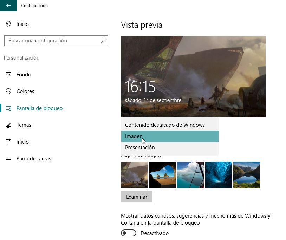Click the Fondo picture icon
The height and width of the screenshot is (240, 286).
click(x=8, y=74)
